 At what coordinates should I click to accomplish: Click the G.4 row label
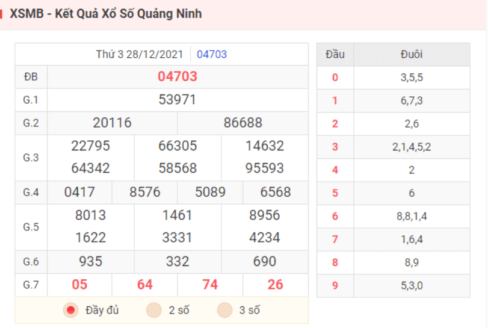tap(31, 193)
